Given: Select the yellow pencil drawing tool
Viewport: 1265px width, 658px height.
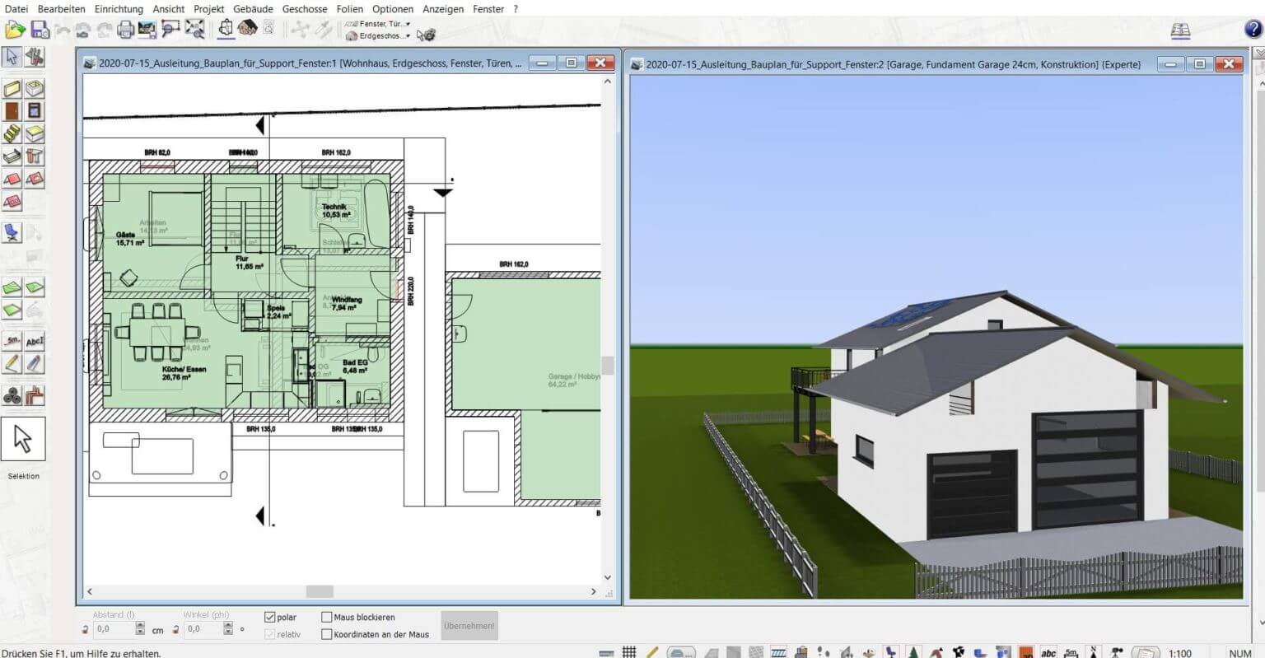Looking at the screenshot, I should click(12, 363).
